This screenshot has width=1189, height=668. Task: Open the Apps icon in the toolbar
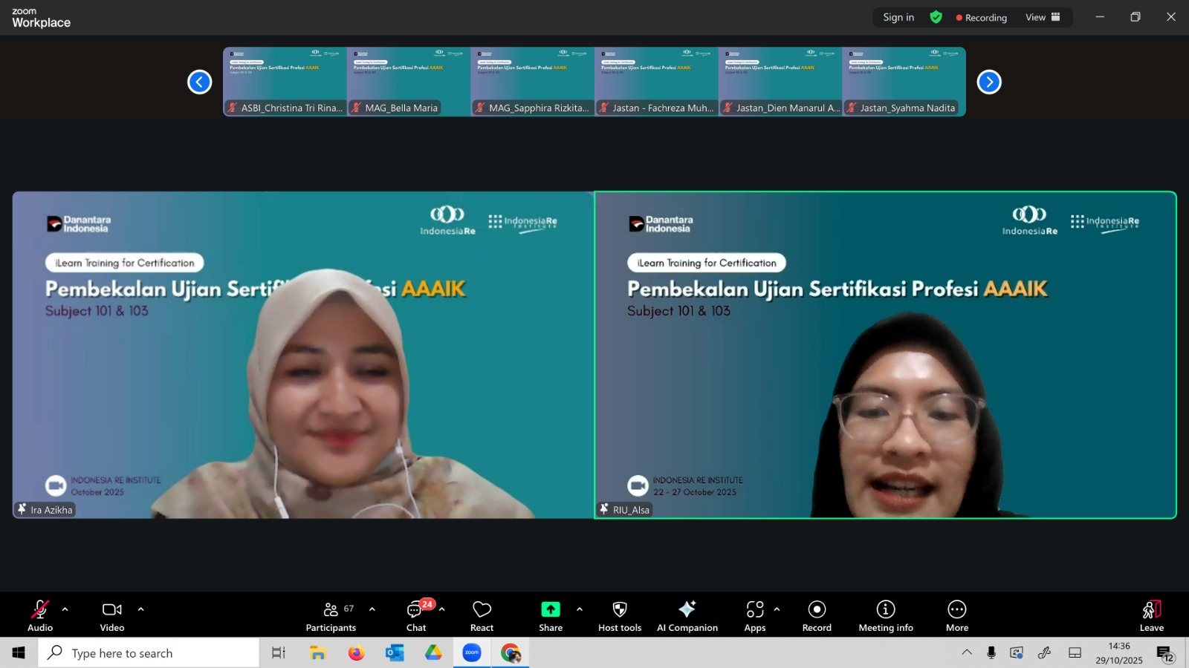[x=755, y=615]
